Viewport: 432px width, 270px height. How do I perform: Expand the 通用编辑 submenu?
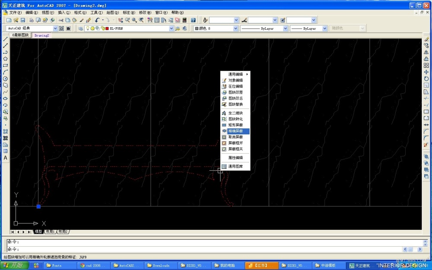235,74
